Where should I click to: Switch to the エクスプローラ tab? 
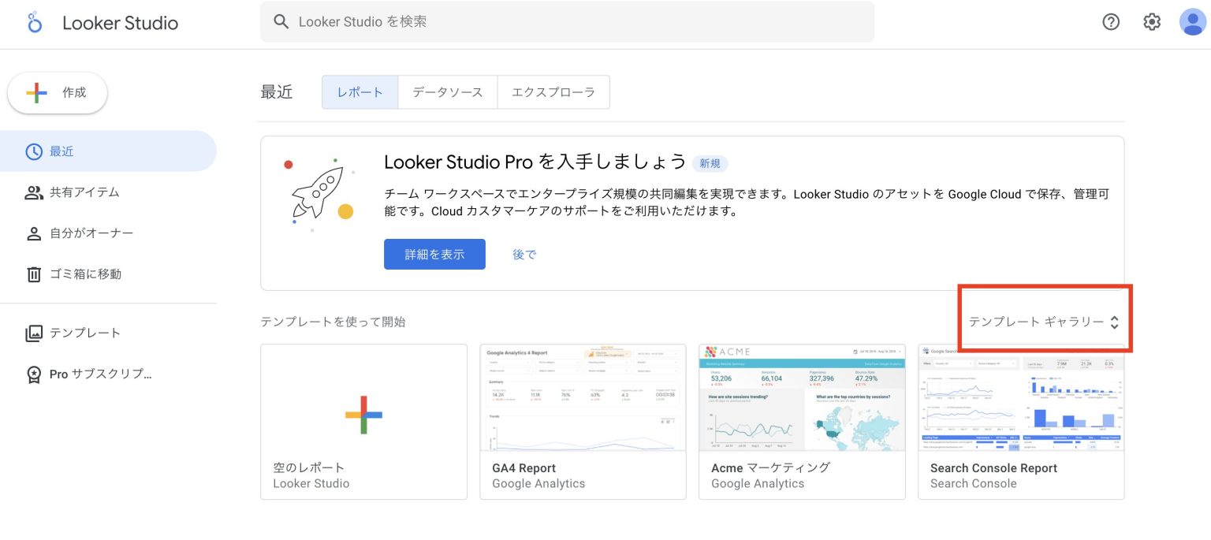[553, 91]
